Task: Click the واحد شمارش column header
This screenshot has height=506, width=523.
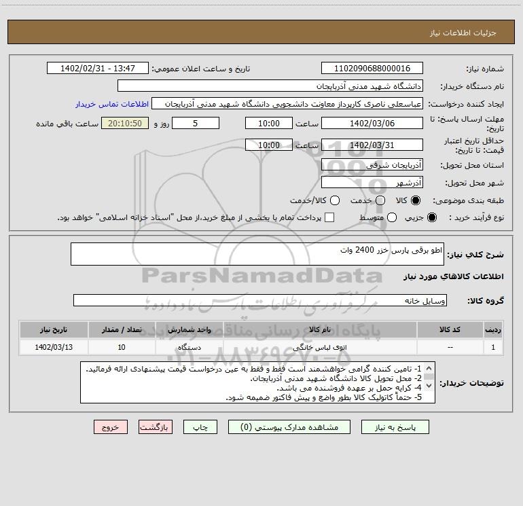Action: pyautogui.click(x=189, y=329)
